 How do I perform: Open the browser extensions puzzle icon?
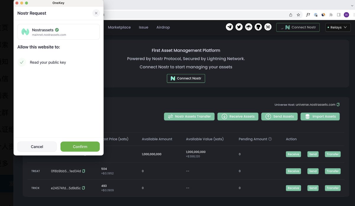[331, 15]
